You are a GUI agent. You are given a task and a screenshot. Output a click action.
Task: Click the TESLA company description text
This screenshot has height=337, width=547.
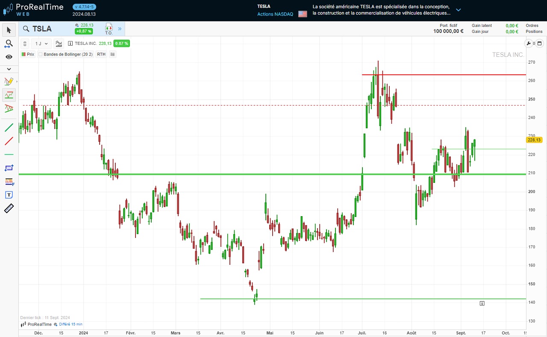coord(381,10)
